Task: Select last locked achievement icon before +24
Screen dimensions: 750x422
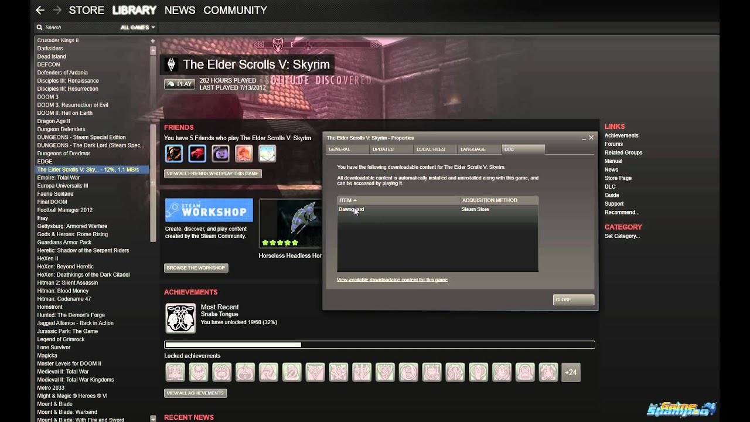Action: [548, 372]
